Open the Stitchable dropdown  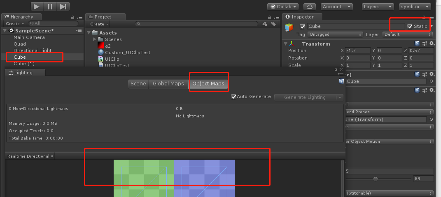(389, 193)
